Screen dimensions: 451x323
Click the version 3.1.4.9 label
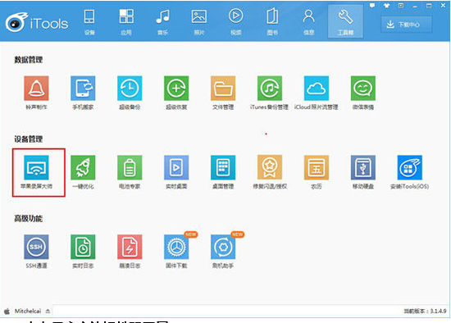point(425,312)
